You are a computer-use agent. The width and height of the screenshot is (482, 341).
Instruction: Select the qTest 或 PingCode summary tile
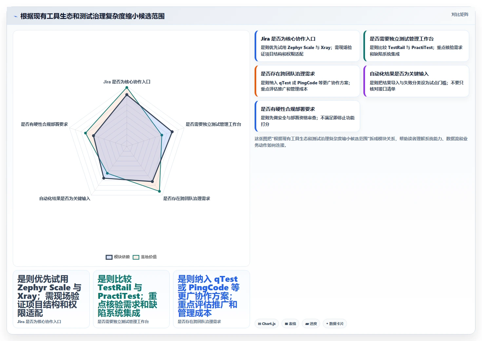[x=211, y=299]
